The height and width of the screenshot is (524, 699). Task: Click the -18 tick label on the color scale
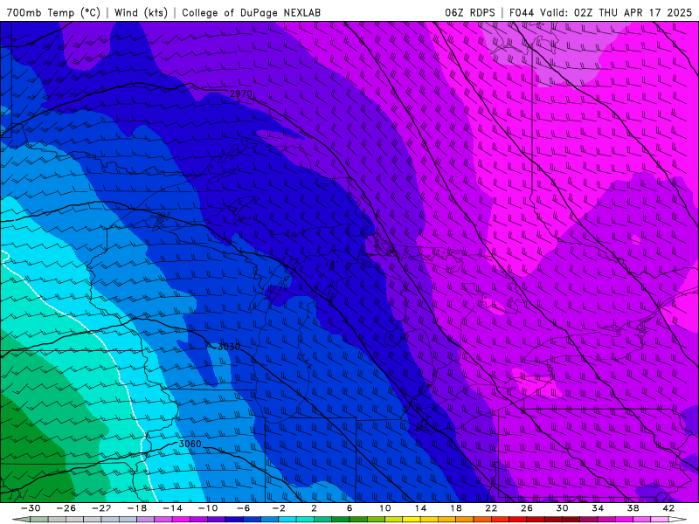[x=137, y=508]
